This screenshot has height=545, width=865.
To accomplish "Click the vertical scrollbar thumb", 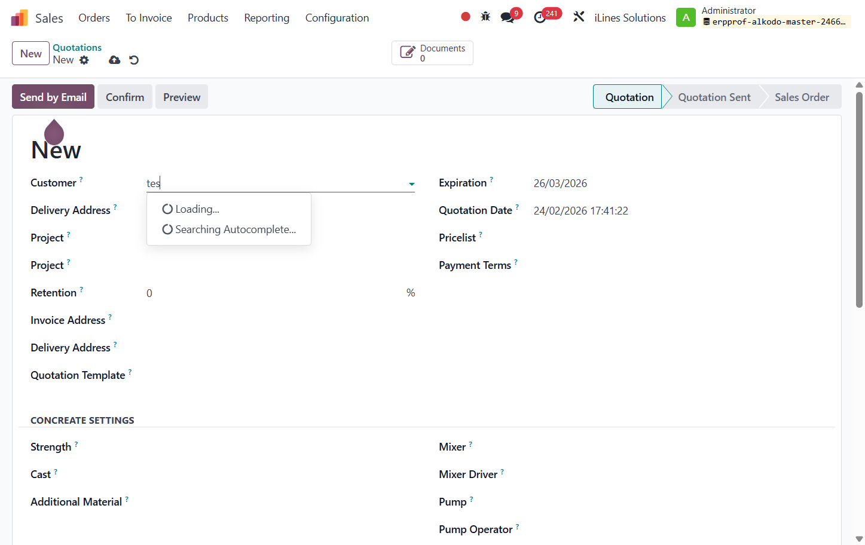I will (859, 199).
